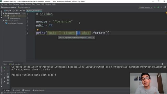The width and height of the screenshot is (167, 94).
Task: Collapse all with the Project panel icon
Action: pyautogui.click(x=17, y=10)
